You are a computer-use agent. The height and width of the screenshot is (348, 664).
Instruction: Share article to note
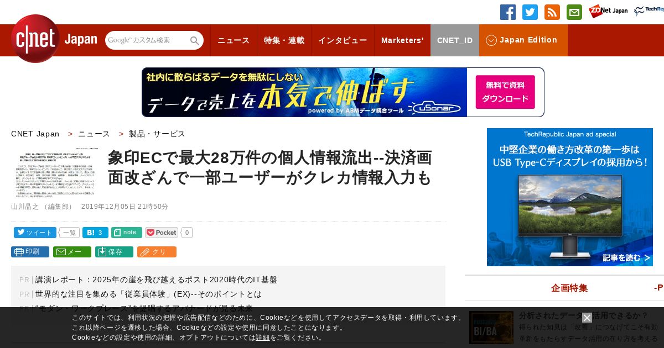(x=127, y=233)
